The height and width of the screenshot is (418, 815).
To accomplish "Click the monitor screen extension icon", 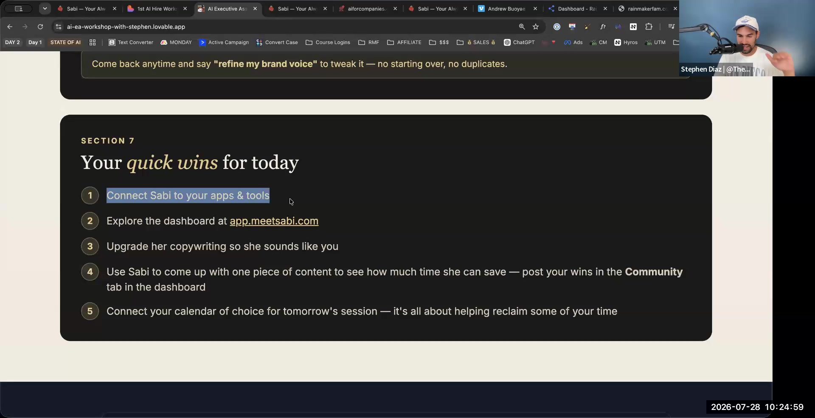I will point(572,27).
